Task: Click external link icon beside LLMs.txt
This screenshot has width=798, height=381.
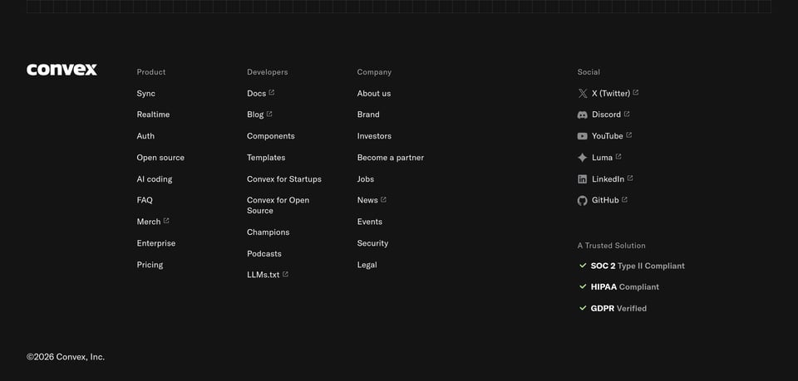Action: pos(285,274)
